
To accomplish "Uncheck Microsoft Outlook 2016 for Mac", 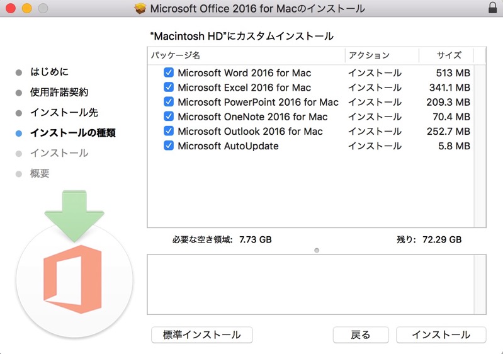I will point(169,131).
